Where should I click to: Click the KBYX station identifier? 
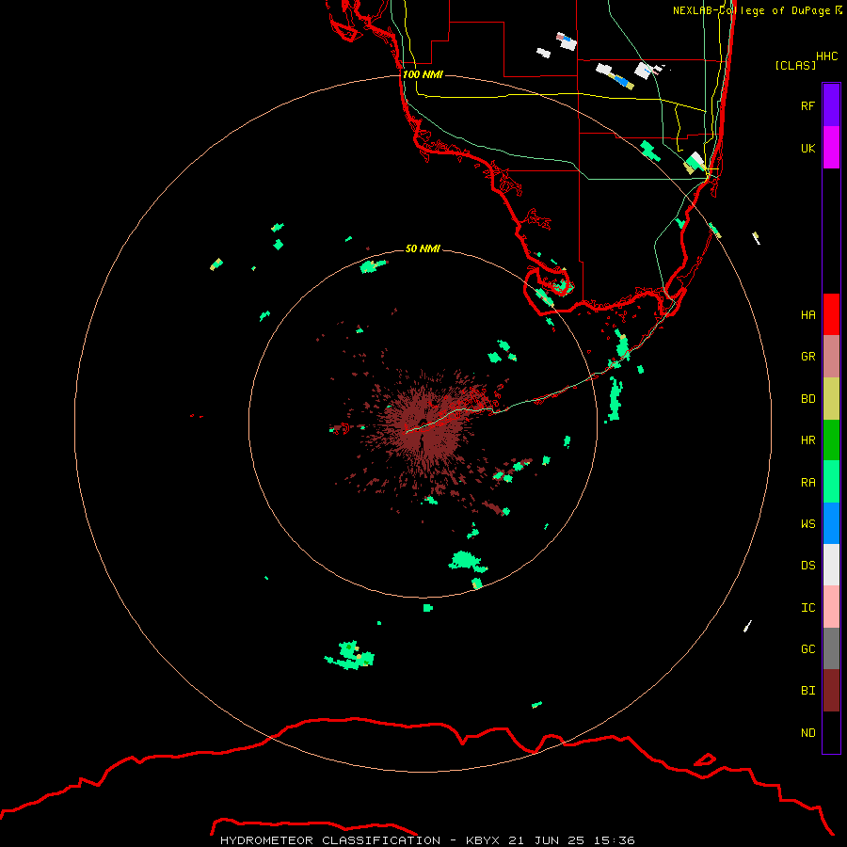pyautogui.click(x=483, y=840)
